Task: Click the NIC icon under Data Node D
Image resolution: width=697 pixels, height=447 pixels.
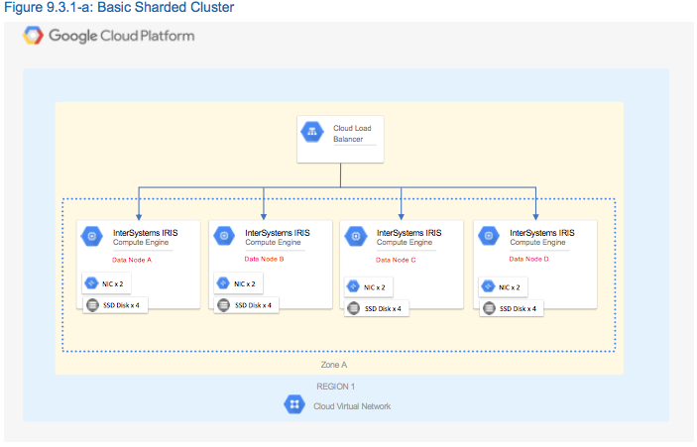Action: [x=488, y=286]
